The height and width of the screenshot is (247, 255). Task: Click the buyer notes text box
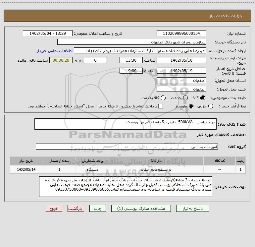(x=126, y=187)
